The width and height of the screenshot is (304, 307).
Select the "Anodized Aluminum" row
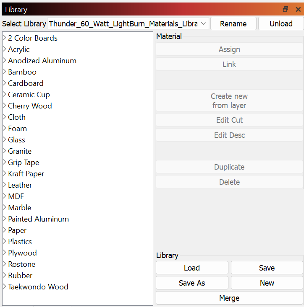point(42,61)
